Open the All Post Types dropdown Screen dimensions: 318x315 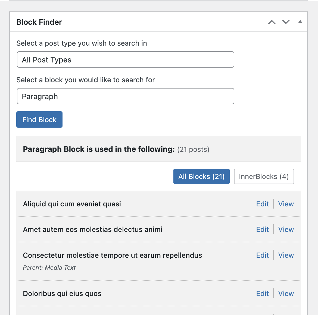[125, 60]
